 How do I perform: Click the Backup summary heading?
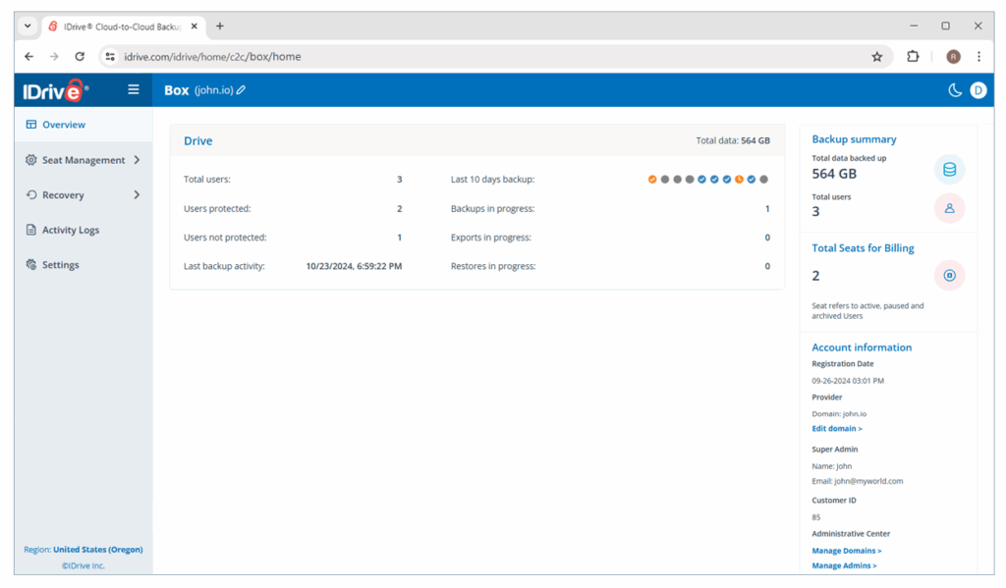coord(854,139)
